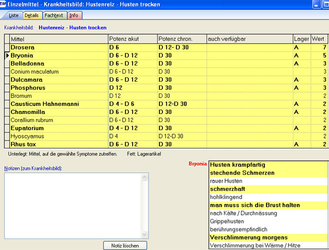Click the Potenz akut column header

(x=132, y=38)
